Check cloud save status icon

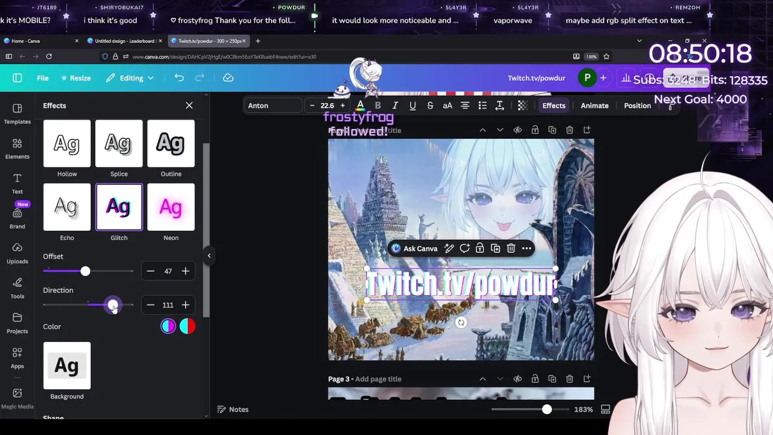click(228, 78)
